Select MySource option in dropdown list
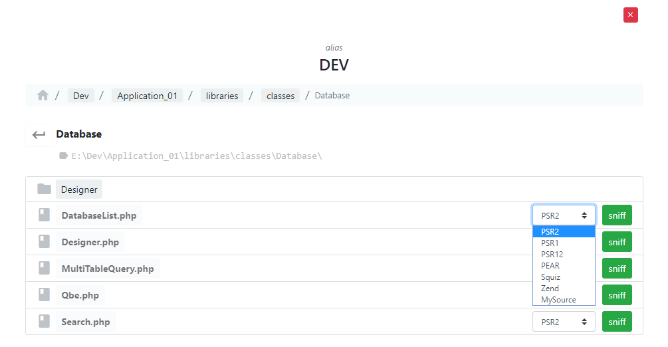This screenshot has height=347, width=668. tap(558, 300)
